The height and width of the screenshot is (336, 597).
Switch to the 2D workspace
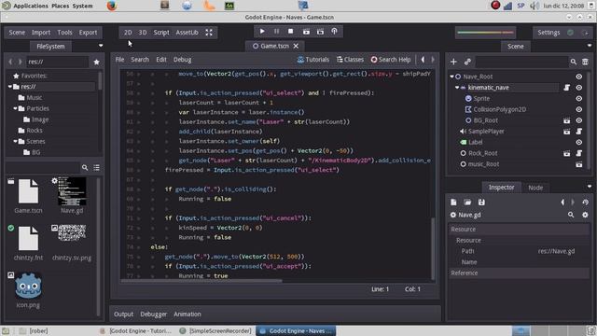point(128,33)
